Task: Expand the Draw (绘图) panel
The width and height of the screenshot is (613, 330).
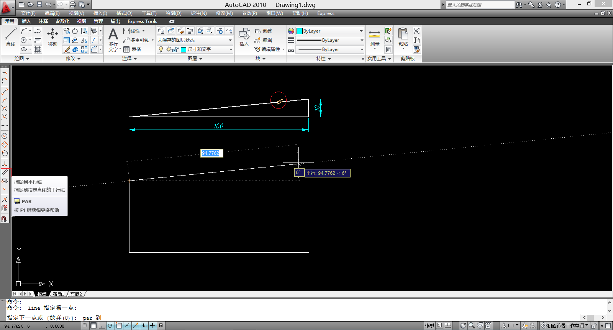Action: (21, 59)
